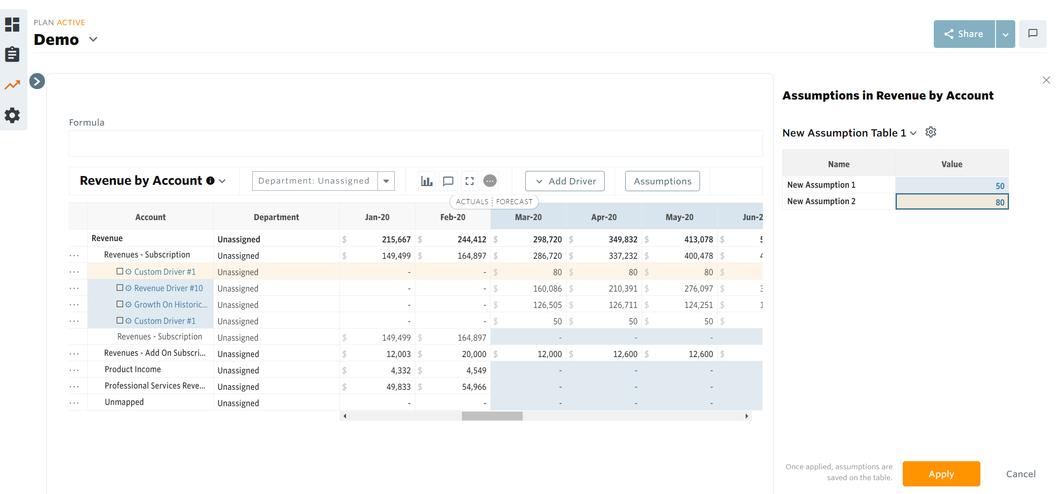Open driver gear icon on Growth On Historic

[x=128, y=305]
